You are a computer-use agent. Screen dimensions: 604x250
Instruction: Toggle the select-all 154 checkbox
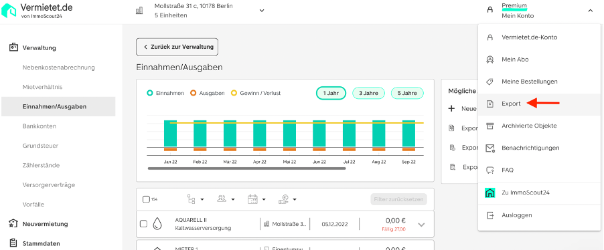146,199
